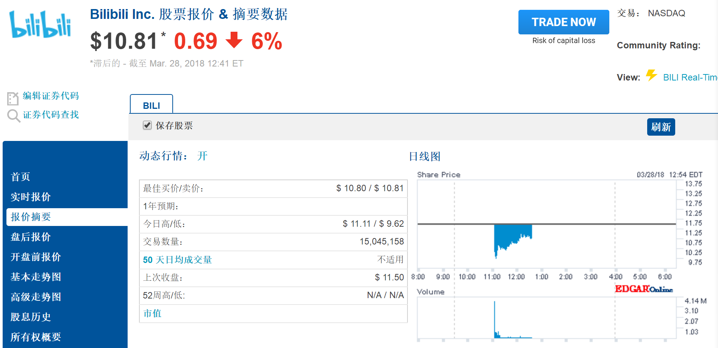Click the 刷新 refresh button
The image size is (718, 348).
tap(661, 127)
